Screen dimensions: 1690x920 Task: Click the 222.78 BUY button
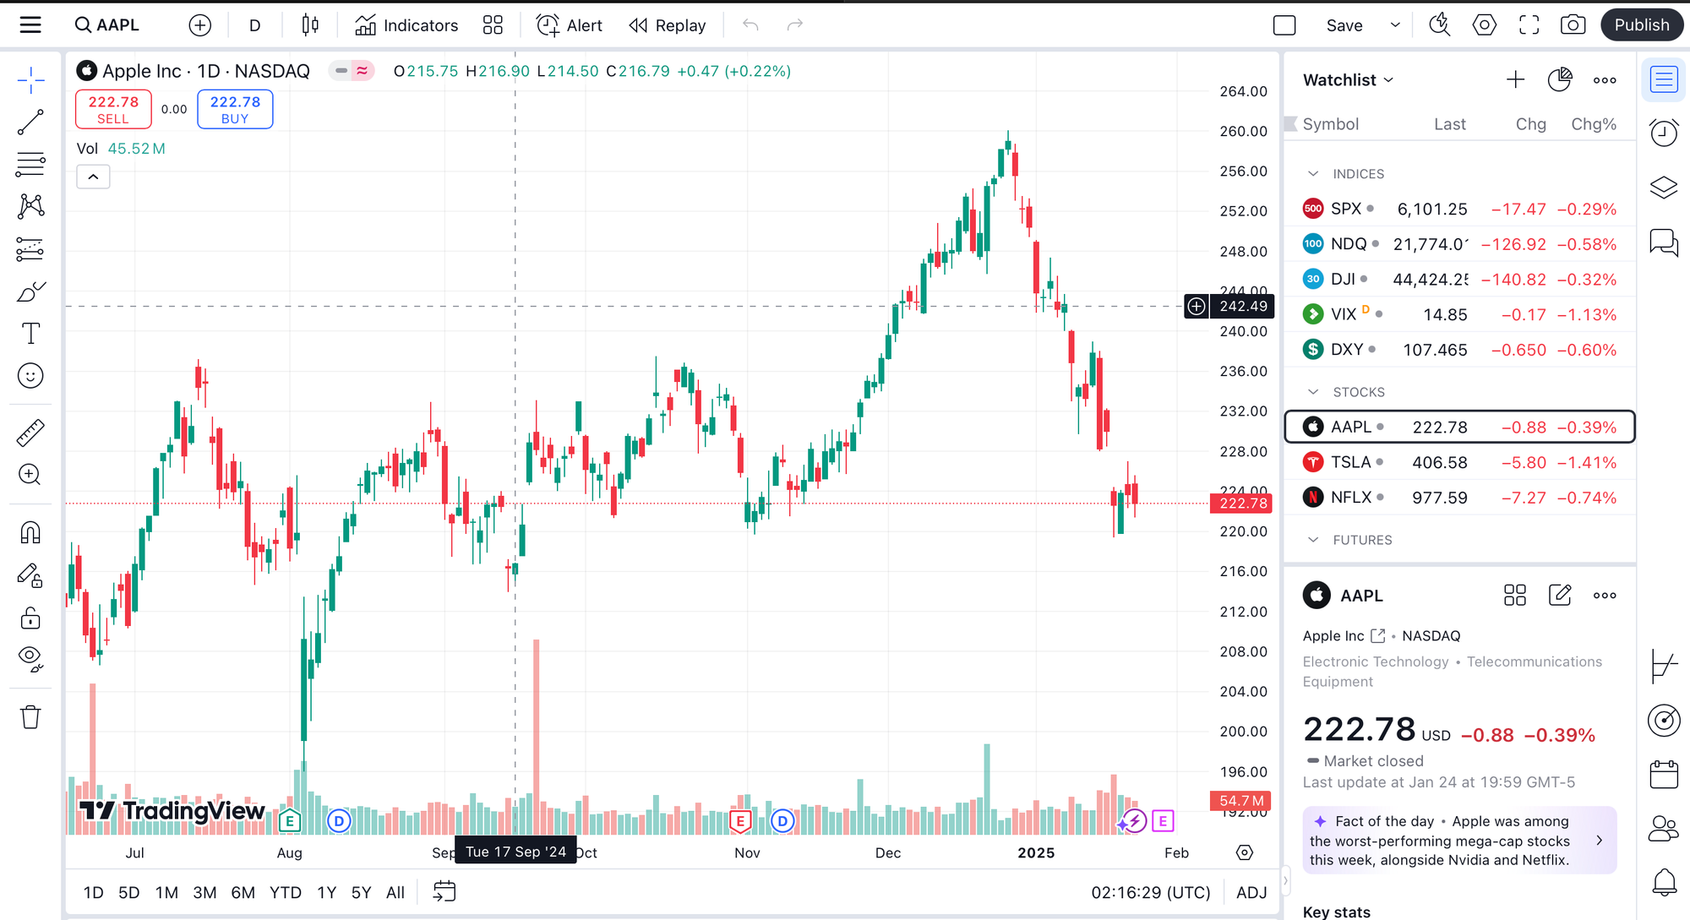[235, 109]
